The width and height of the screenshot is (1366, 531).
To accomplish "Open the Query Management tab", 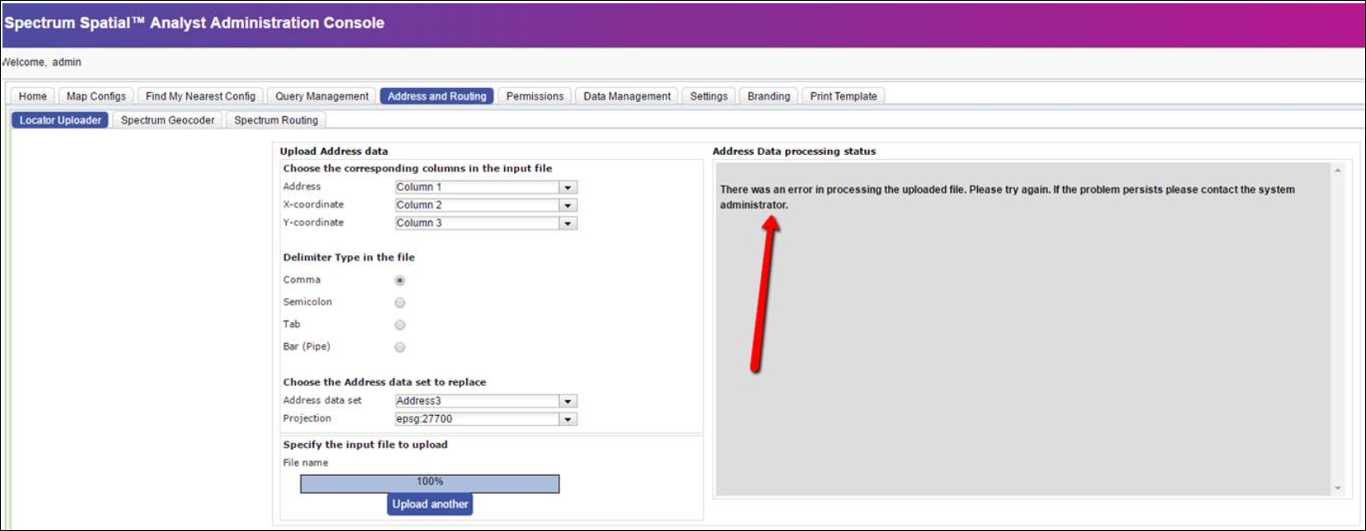I will tap(321, 96).
